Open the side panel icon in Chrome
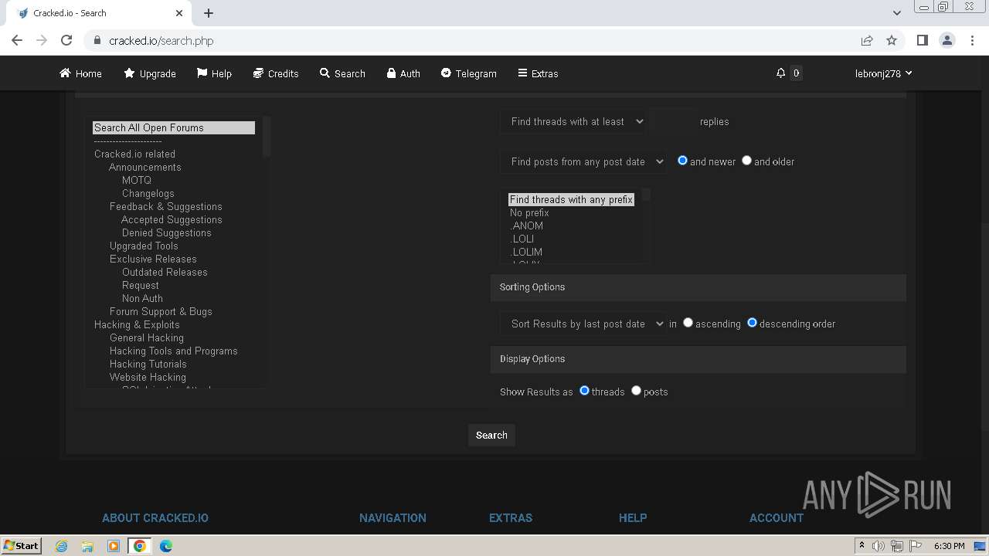Image resolution: width=989 pixels, height=556 pixels. click(x=923, y=40)
